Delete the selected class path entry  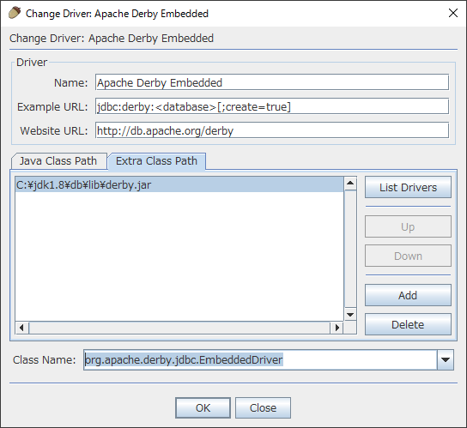coord(408,324)
